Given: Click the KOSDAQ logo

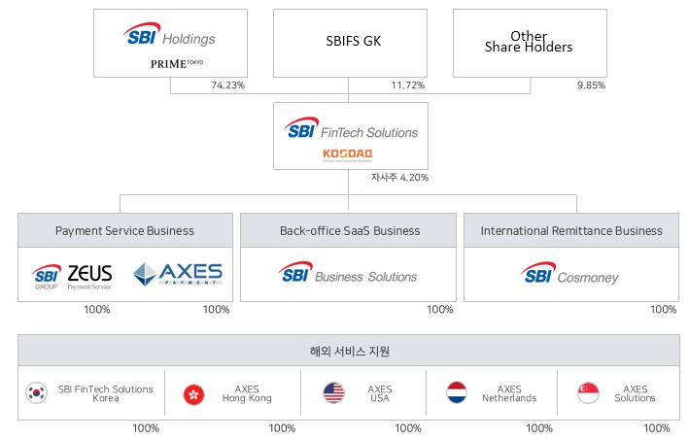Looking at the screenshot, I should 348,155.
